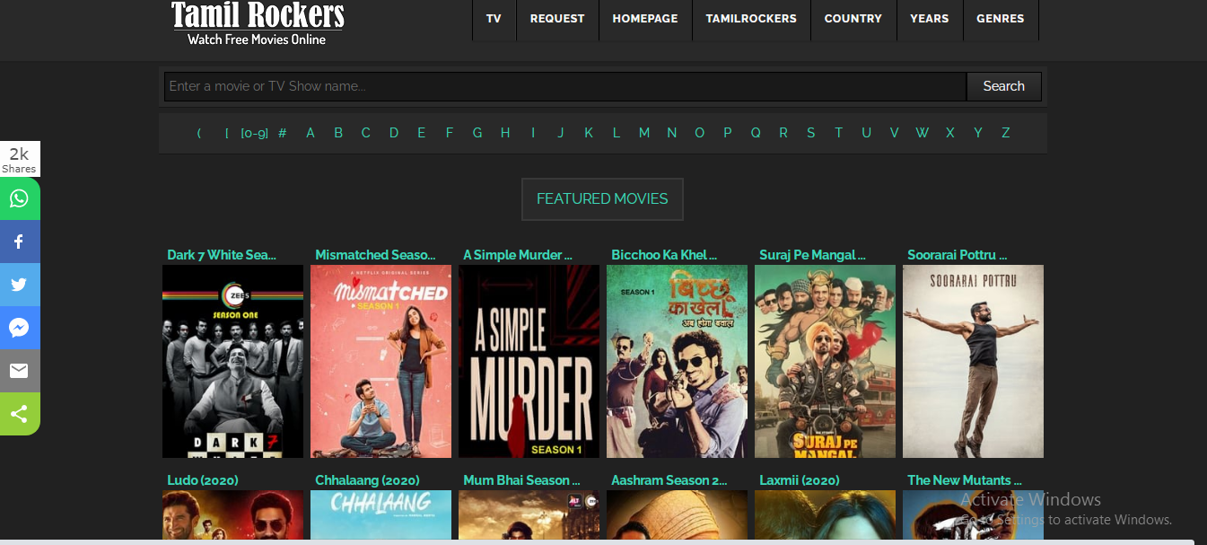Image resolution: width=1207 pixels, height=545 pixels.
Task: Click the A Simple Murder poster
Action: (529, 361)
